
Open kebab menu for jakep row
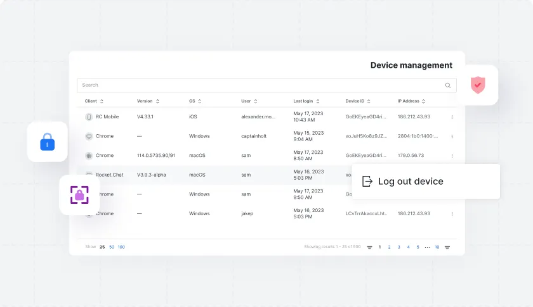452,214
